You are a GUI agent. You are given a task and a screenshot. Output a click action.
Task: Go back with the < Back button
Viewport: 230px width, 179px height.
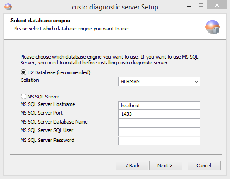132,166
